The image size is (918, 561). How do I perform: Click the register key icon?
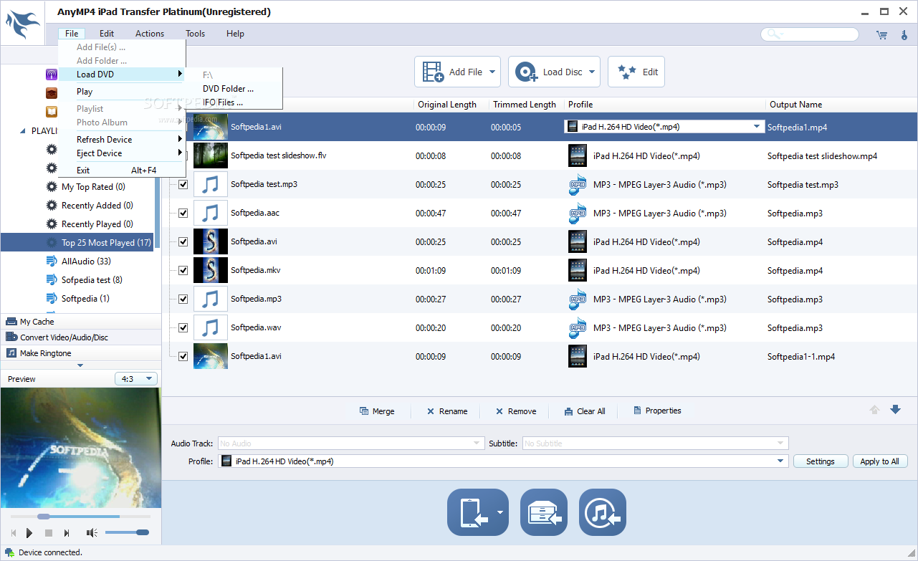[904, 34]
